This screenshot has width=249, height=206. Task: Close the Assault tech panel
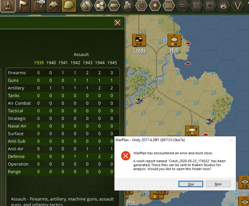[x=117, y=23]
